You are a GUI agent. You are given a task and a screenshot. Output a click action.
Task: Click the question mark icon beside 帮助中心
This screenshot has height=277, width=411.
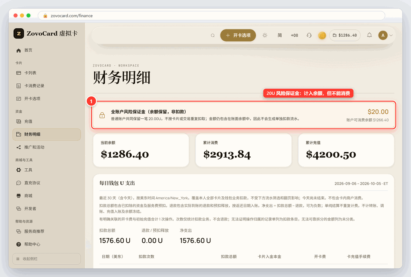(19, 244)
